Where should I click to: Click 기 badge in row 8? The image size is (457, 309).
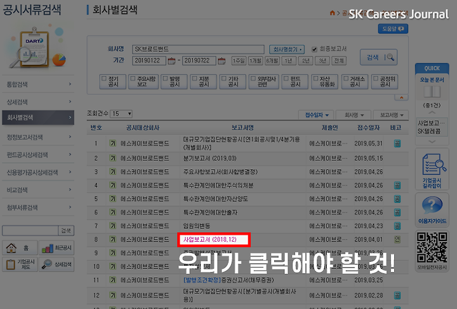pyautogui.click(x=113, y=240)
